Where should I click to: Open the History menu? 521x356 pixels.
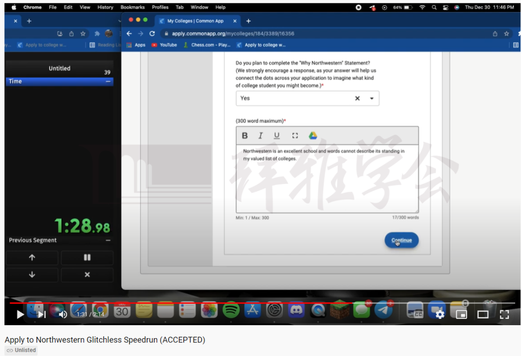pyautogui.click(x=105, y=7)
